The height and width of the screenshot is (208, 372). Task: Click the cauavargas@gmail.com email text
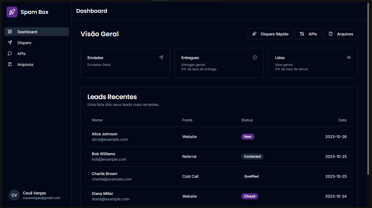pyautogui.click(x=41, y=198)
